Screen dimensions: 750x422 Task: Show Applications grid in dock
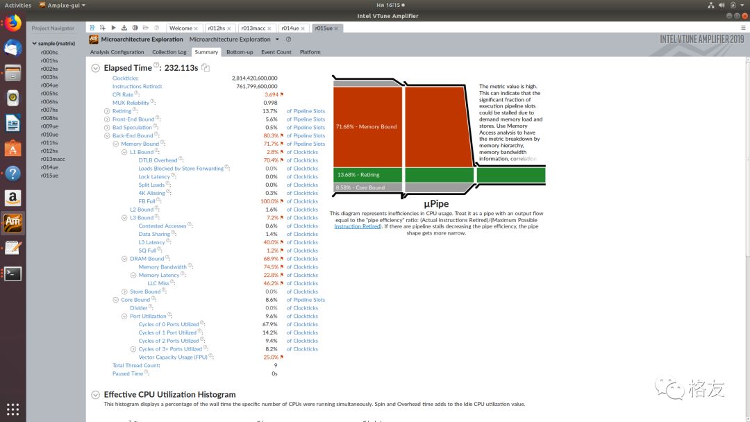pos(13,410)
